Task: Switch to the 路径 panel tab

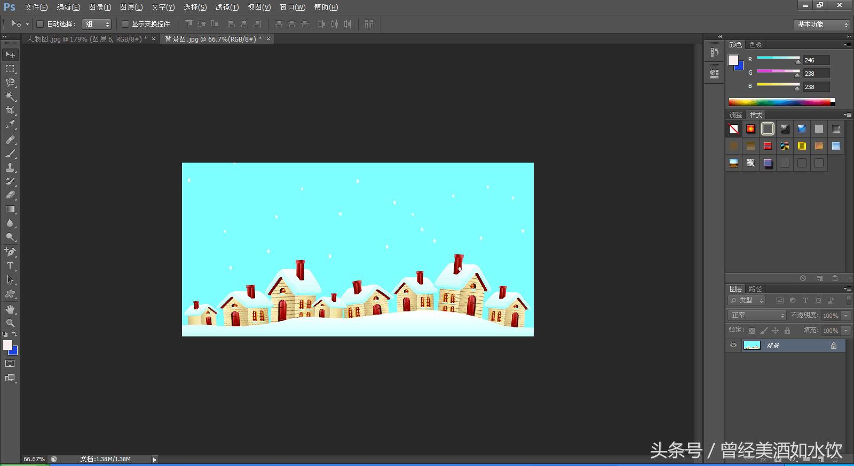Action: (755, 288)
